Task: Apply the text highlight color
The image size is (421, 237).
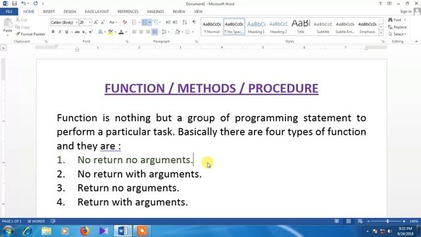Action: (111, 32)
